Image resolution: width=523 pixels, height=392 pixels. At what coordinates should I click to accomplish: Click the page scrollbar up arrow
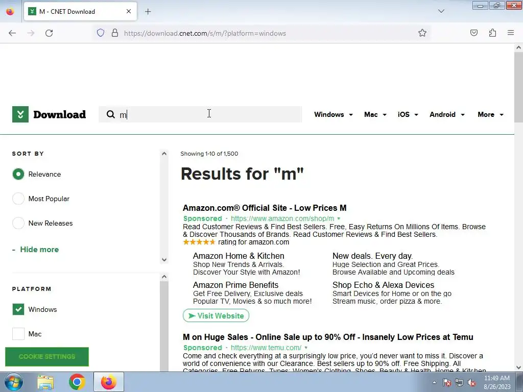pos(518,47)
